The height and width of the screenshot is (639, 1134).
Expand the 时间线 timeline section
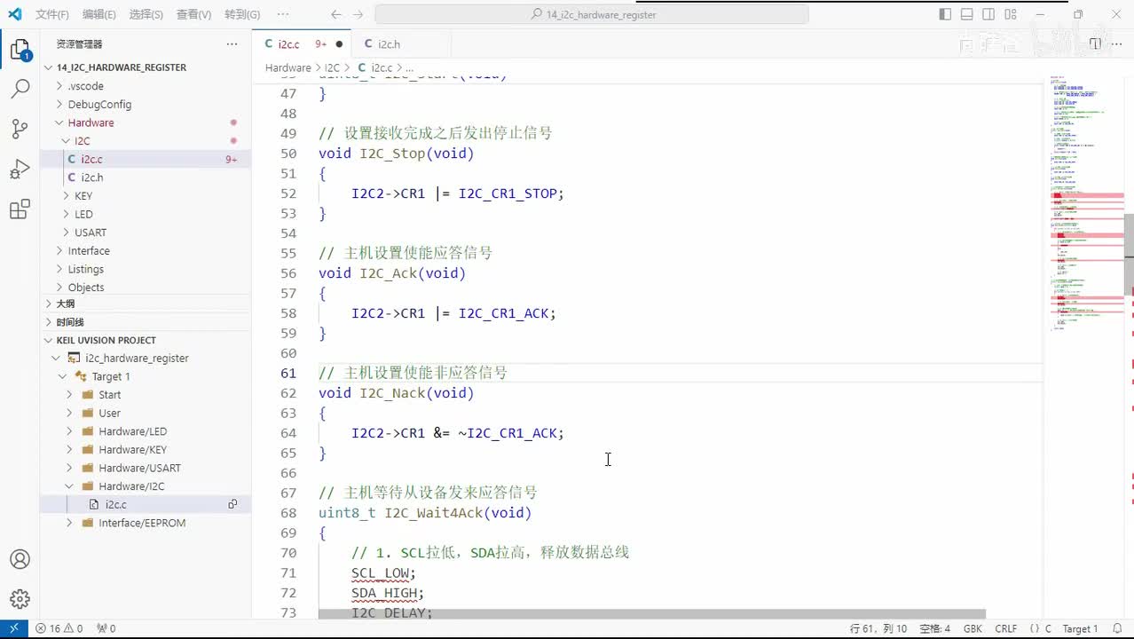pyautogui.click(x=69, y=322)
